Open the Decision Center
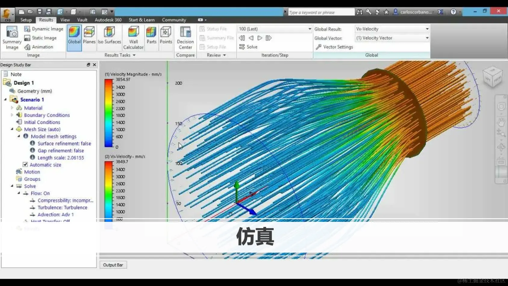This screenshot has width=508, height=286. point(185,38)
